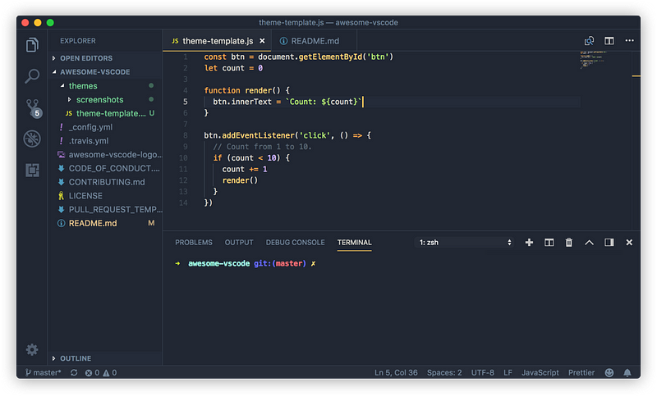Viewport: 657px width, 396px height.
Task: Toggle panel position to the right
Action: 609,242
